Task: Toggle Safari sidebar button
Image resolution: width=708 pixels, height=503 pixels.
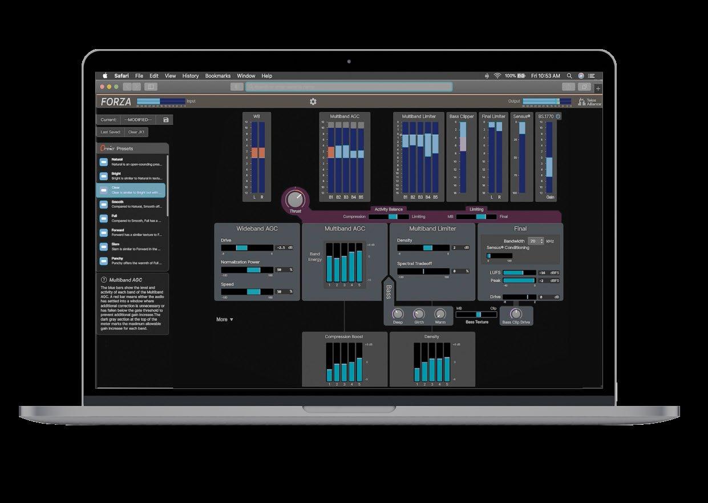Action: tap(151, 87)
